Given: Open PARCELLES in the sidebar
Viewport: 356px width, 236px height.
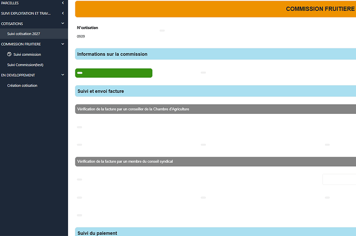Looking at the screenshot, I should coord(10,3).
